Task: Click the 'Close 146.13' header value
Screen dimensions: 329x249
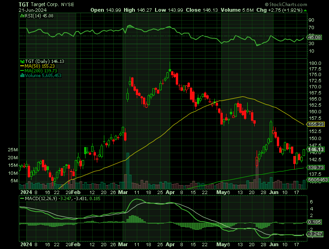Action: 202,10
